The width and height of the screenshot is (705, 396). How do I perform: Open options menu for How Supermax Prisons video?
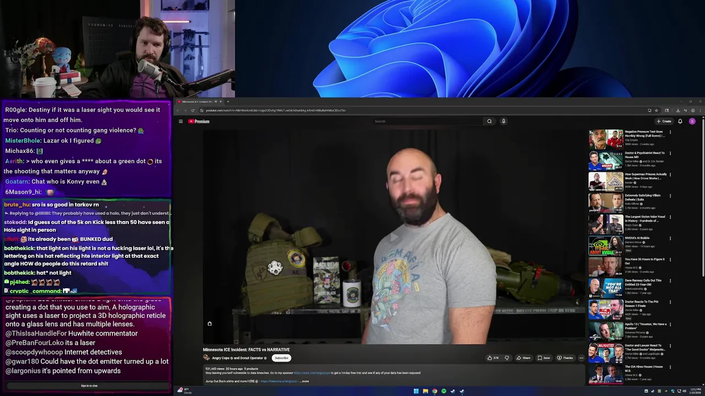(670, 174)
